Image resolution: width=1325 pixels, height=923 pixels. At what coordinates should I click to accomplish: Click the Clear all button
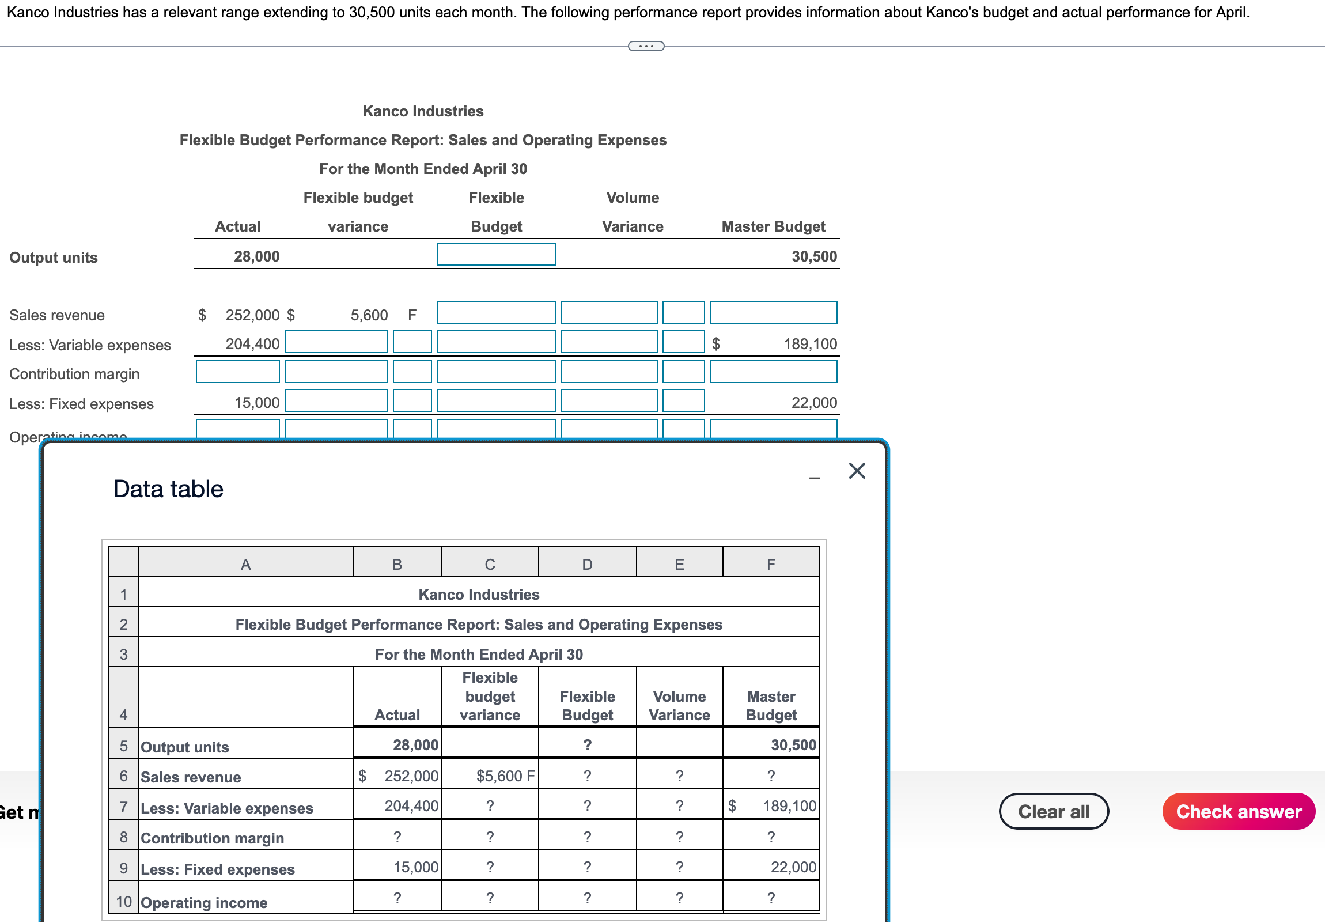click(1053, 812)
